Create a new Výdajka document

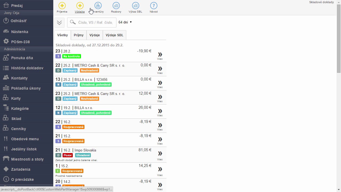click(x=80, y=7)
